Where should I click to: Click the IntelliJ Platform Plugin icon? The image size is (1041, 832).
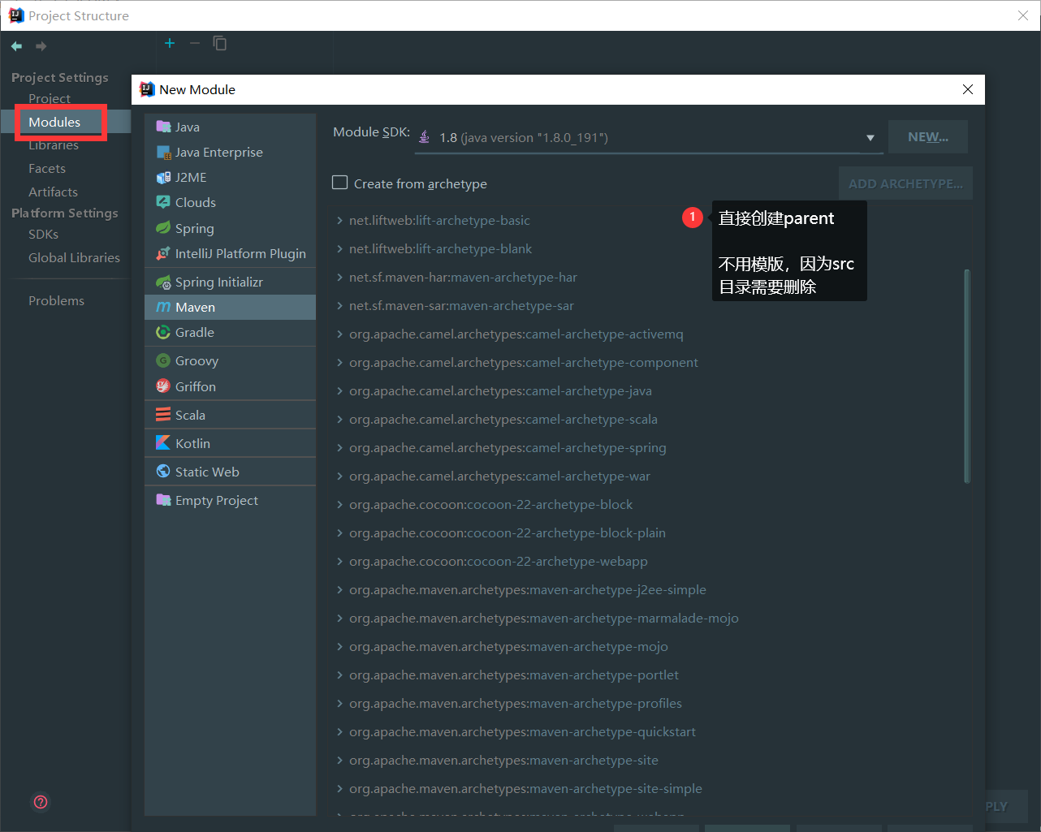click(163, 253)
